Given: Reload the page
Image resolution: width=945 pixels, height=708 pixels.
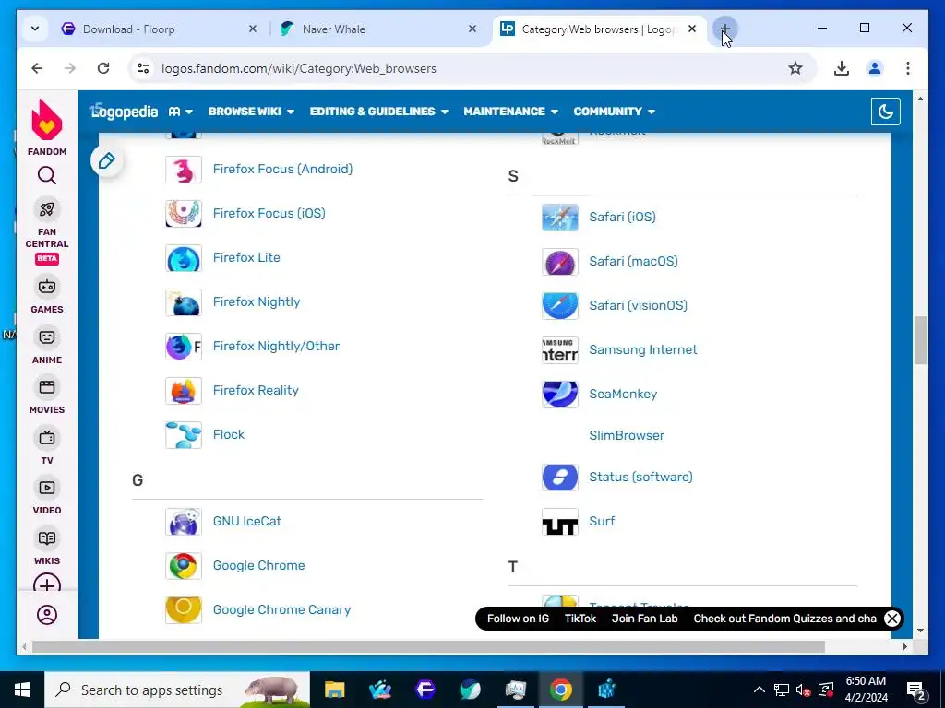Looking at the screenshot, I should coord(103,68).
